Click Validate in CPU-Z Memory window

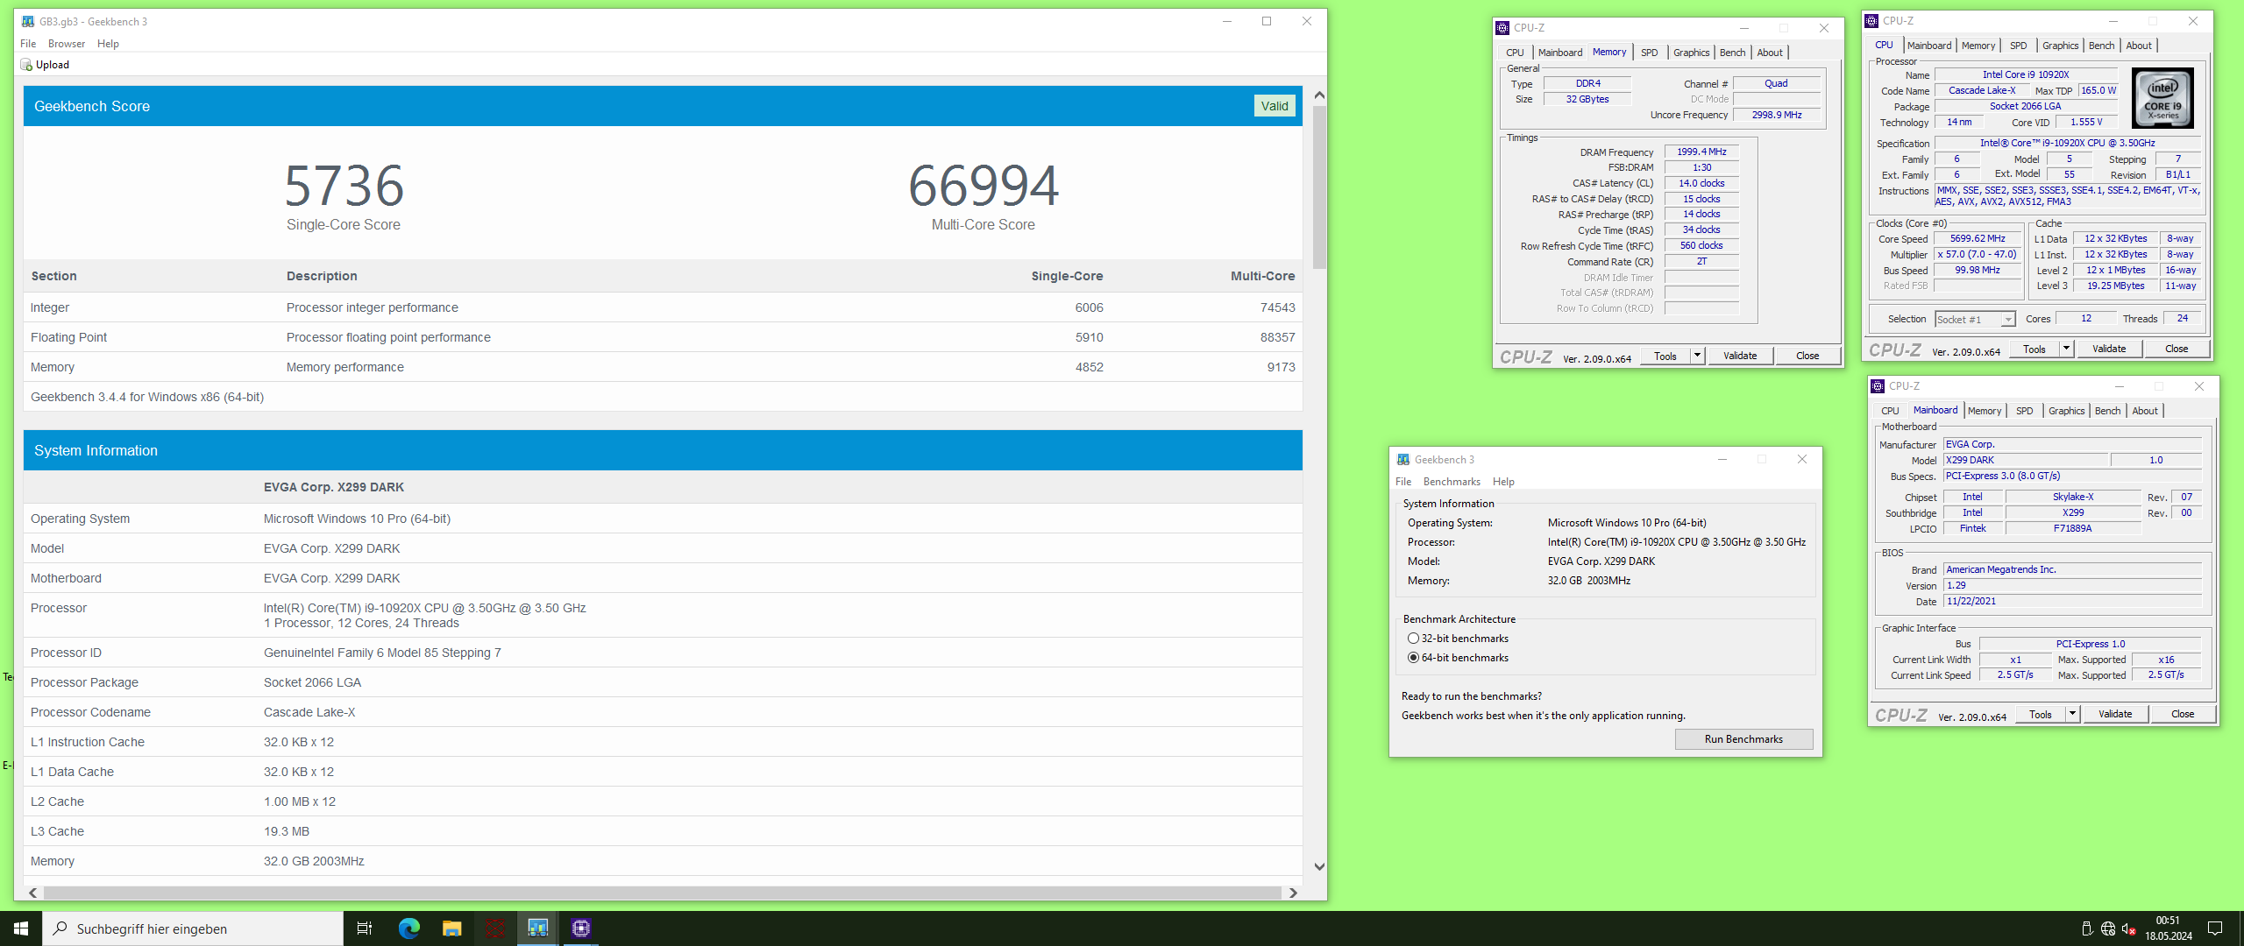click(x=1740, y=356)
